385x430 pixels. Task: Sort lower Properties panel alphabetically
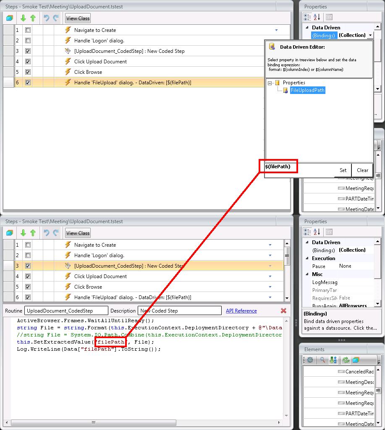click(317, 232)
